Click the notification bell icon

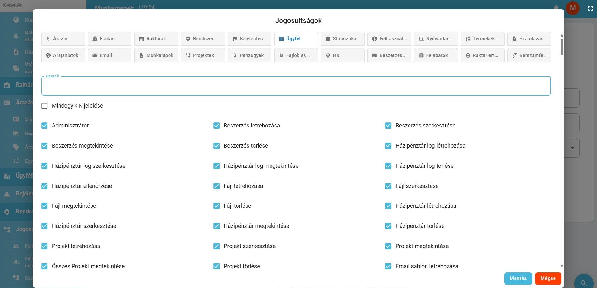[x=556, y=8]
